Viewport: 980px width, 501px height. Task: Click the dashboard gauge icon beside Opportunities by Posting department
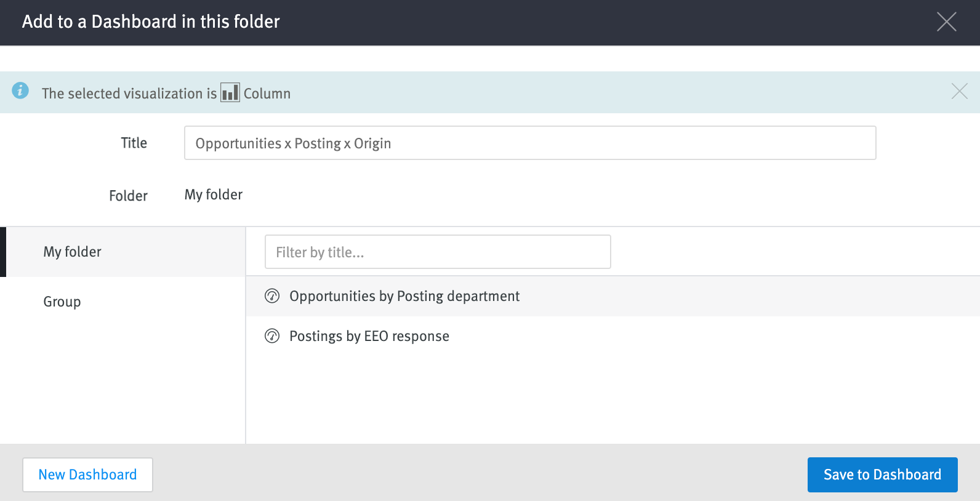tap(273, 296)
